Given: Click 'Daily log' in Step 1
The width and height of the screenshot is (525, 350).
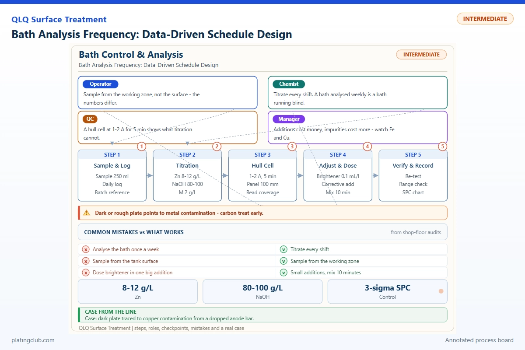Looking at the screenshot, I should point(112,184).
